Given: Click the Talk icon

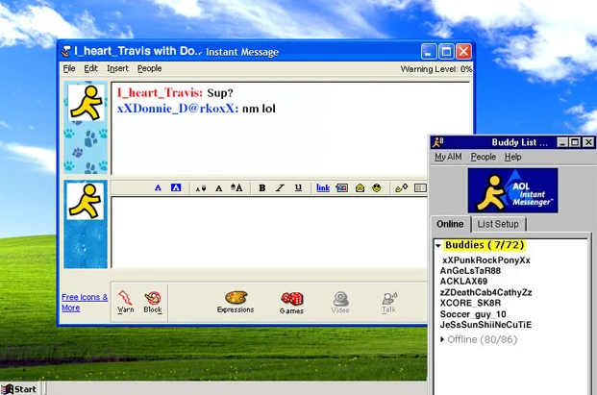Looking at the screenshot, I should click(388, 299).
